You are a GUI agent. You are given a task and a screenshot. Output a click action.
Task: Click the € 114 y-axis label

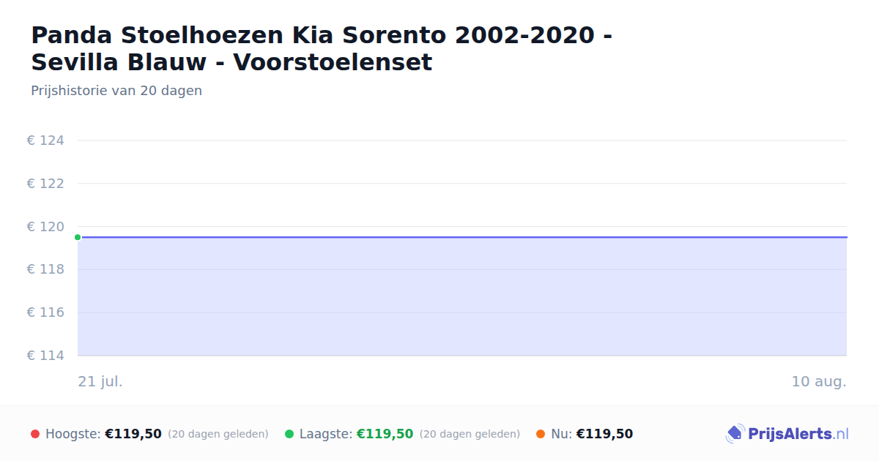[45, 356]
